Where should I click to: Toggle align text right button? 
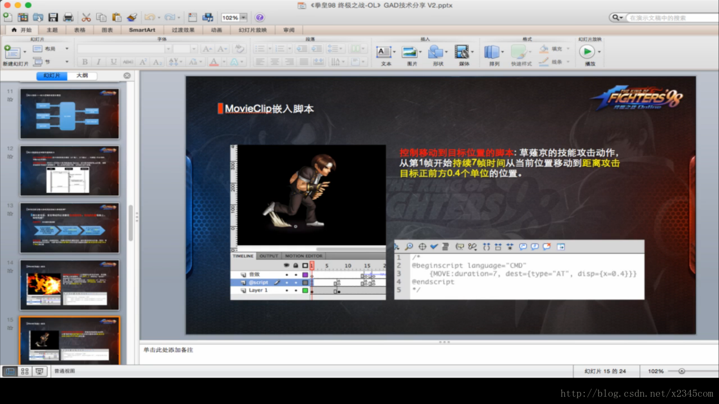289,62
